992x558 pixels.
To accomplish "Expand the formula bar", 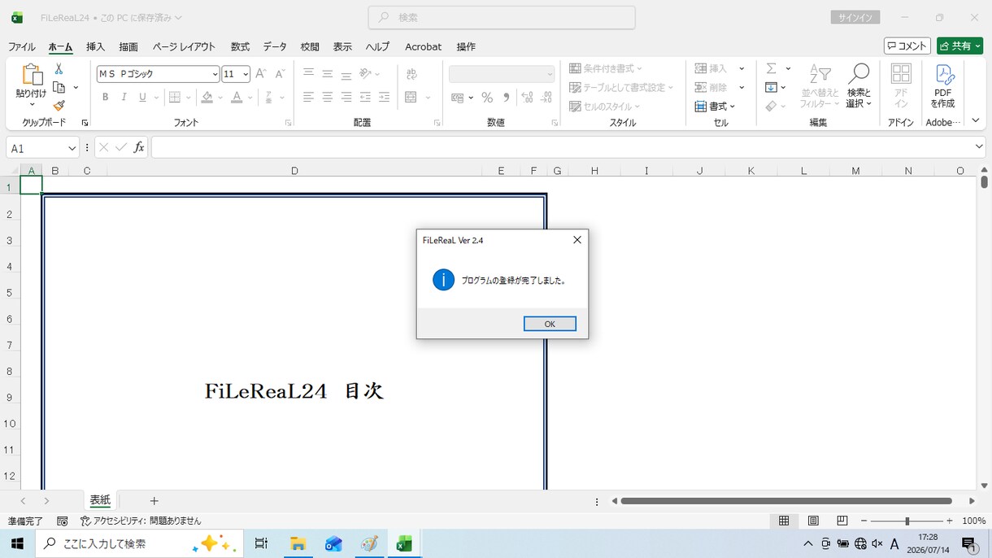I will click(x=979, y=146).
